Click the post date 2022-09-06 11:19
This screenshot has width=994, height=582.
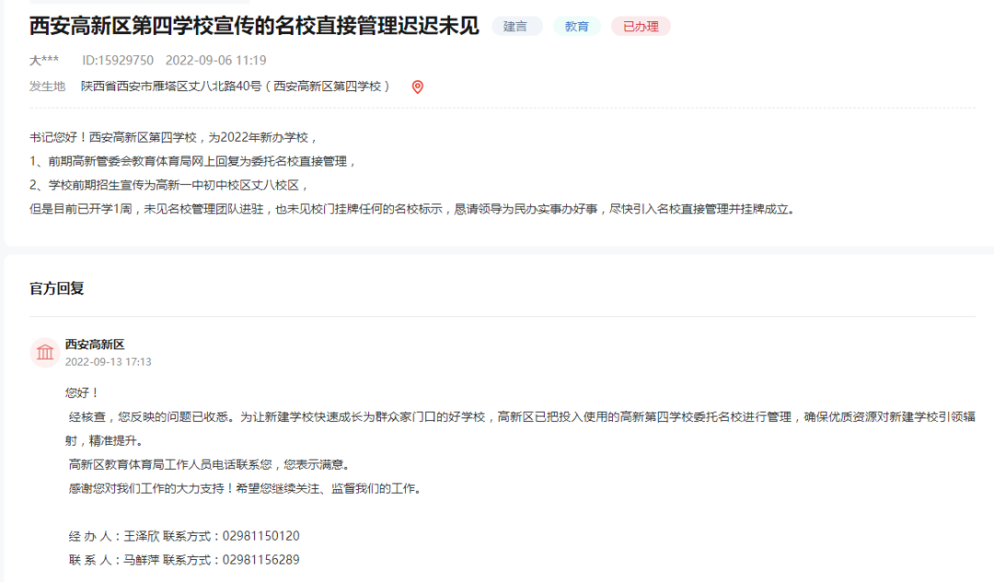coord(216,60)
